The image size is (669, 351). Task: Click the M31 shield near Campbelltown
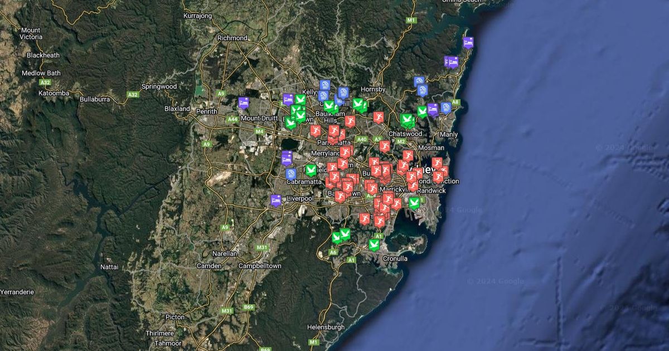262,247
